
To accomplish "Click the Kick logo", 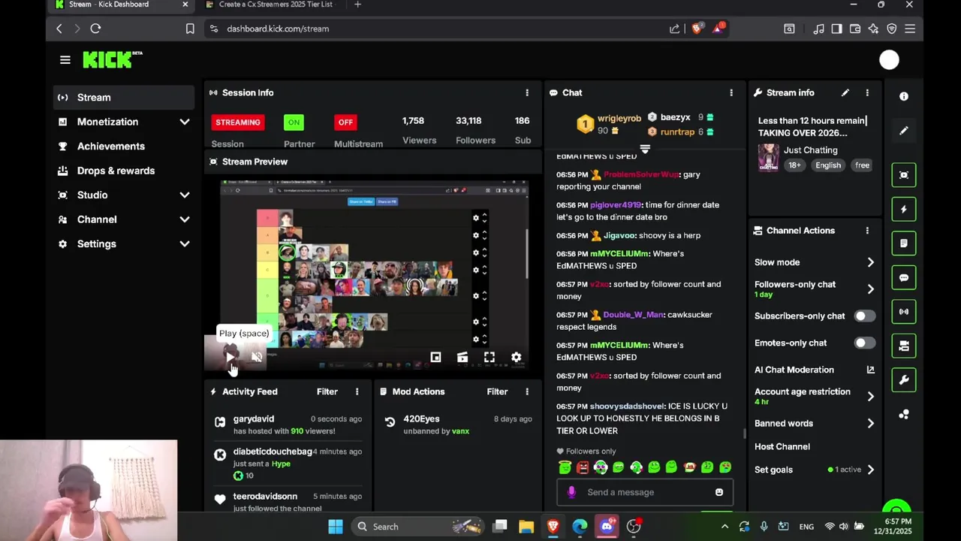I will [112, 59].
